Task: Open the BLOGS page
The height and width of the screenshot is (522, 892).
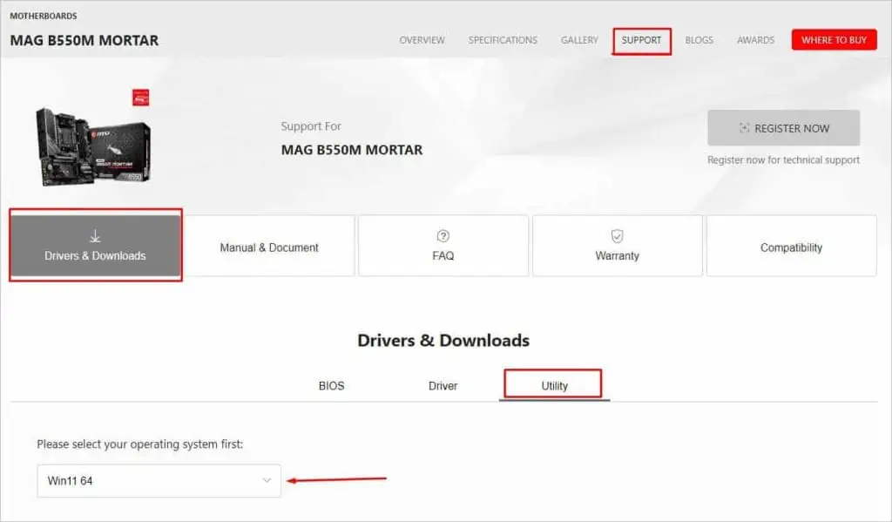Action: pos(699,39)
